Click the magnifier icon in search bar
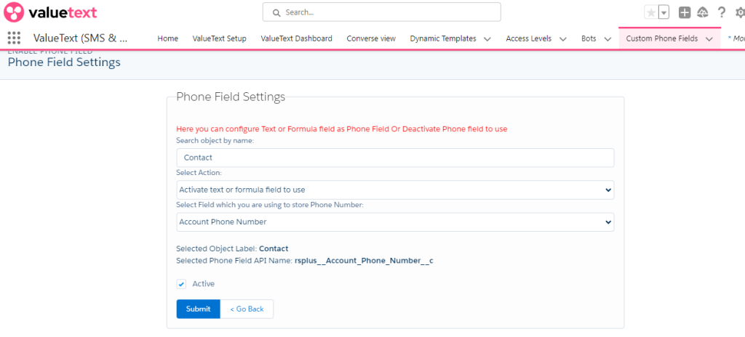Viewport: 745px width, 337px height. pyautogui.click(x=276, y=12)
